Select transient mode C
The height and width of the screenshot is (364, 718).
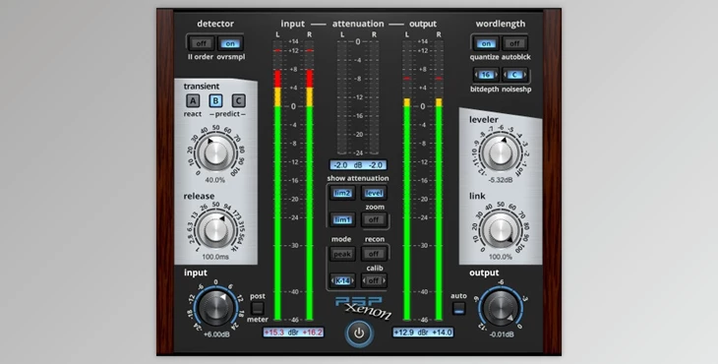coord(238,100)
